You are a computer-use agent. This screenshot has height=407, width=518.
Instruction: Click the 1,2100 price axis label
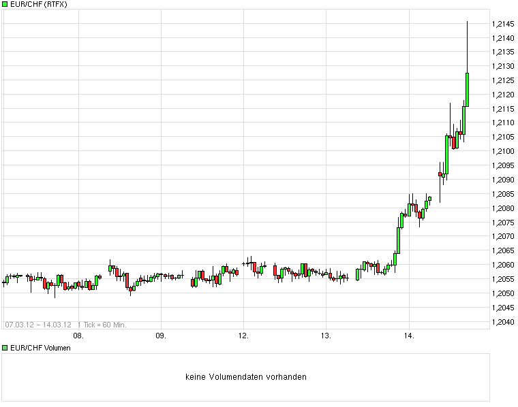pos(503,151)
